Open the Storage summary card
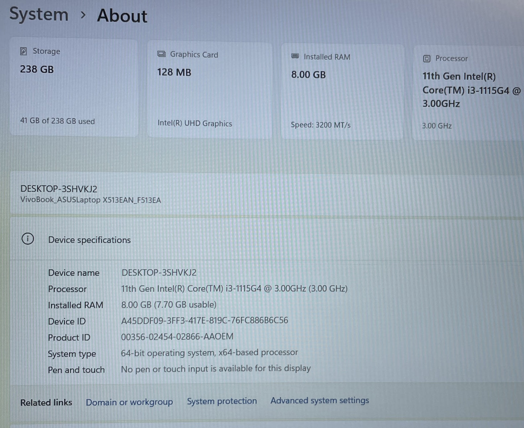 point(74,87)
